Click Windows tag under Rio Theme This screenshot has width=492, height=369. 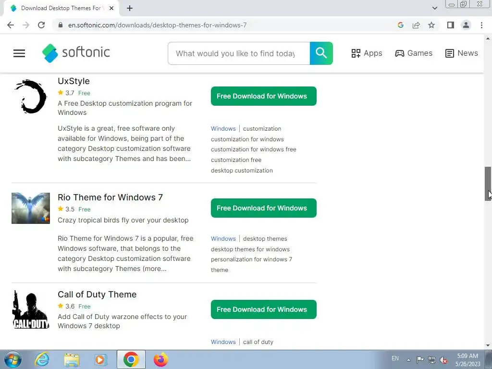click(x=223, y=238)
